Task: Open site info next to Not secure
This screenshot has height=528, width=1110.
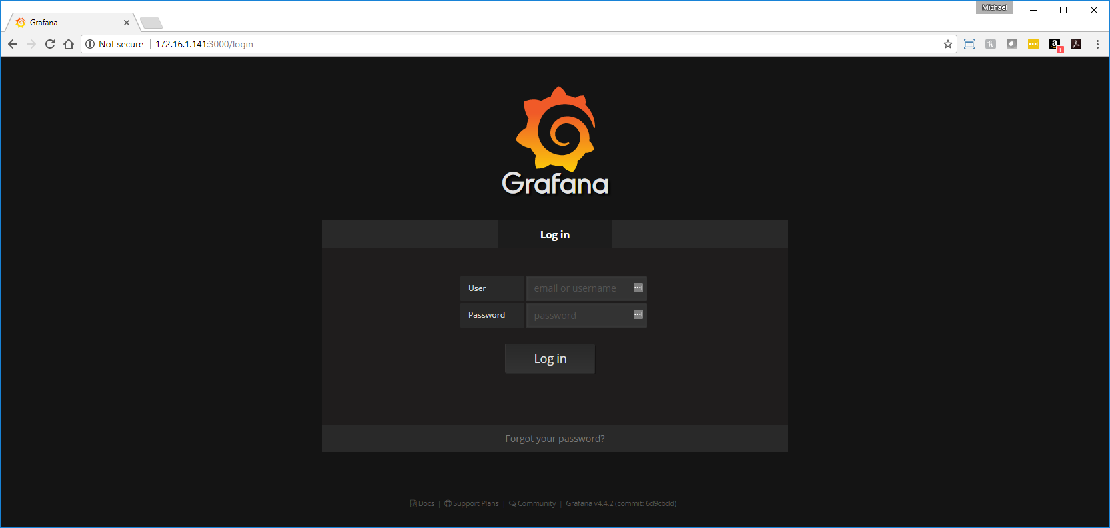Action: click(x=90, y=44)
